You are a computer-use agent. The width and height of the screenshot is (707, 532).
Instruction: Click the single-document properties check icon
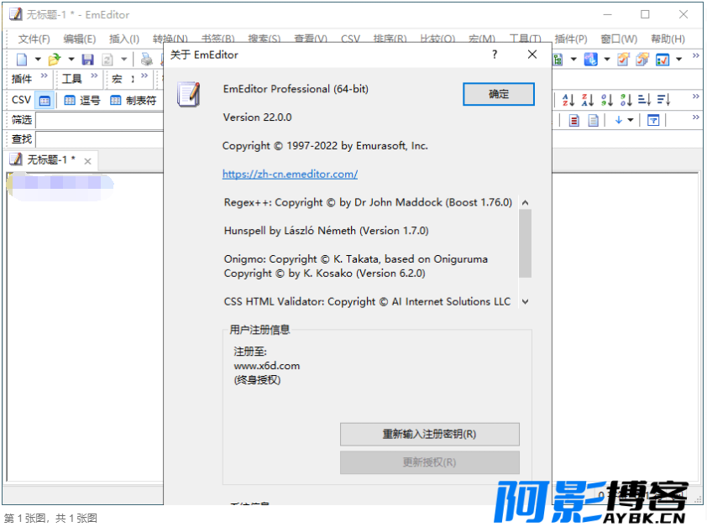tap(623, 60)
